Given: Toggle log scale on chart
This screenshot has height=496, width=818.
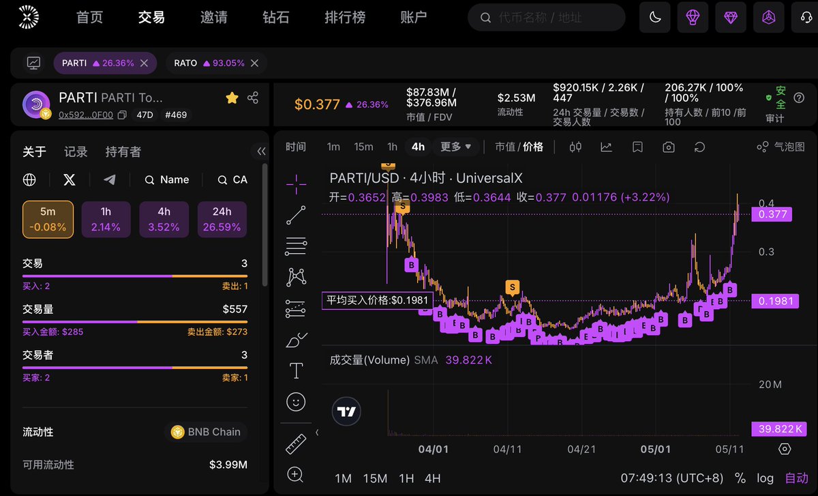Looking at the screenshot, I should 766,478.
